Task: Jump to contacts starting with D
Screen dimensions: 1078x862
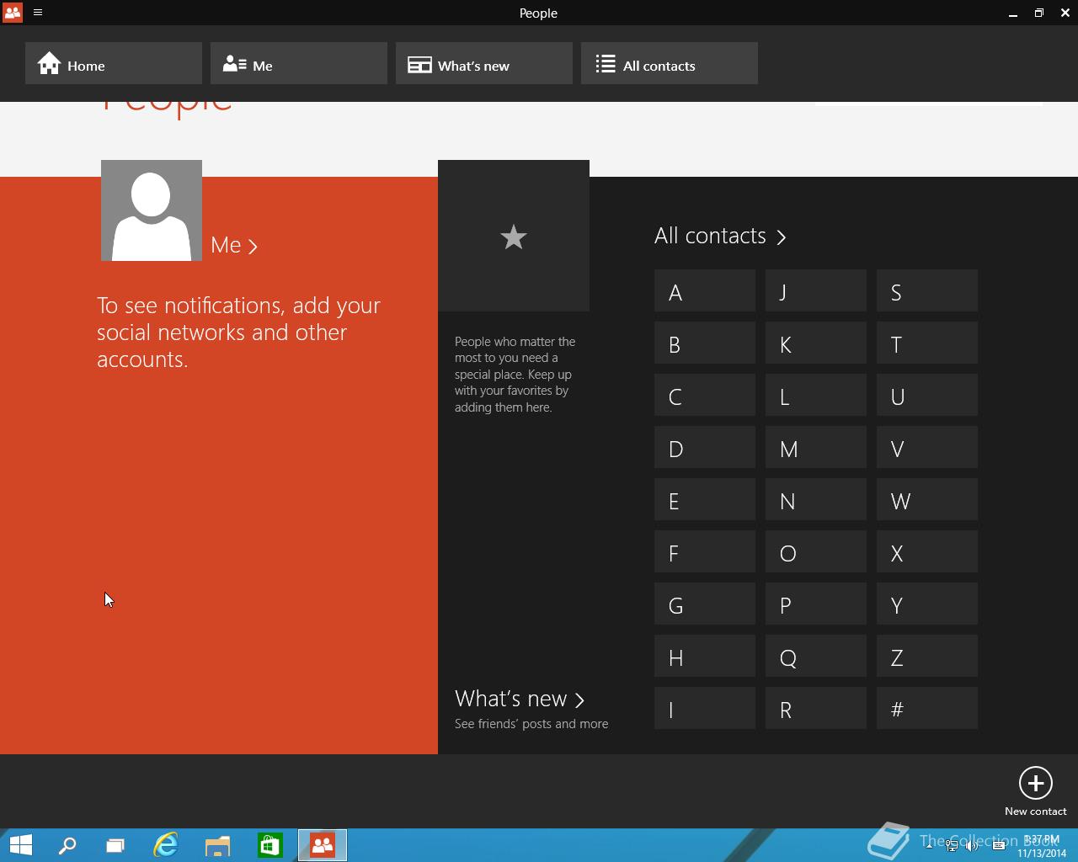Action: 705,447
